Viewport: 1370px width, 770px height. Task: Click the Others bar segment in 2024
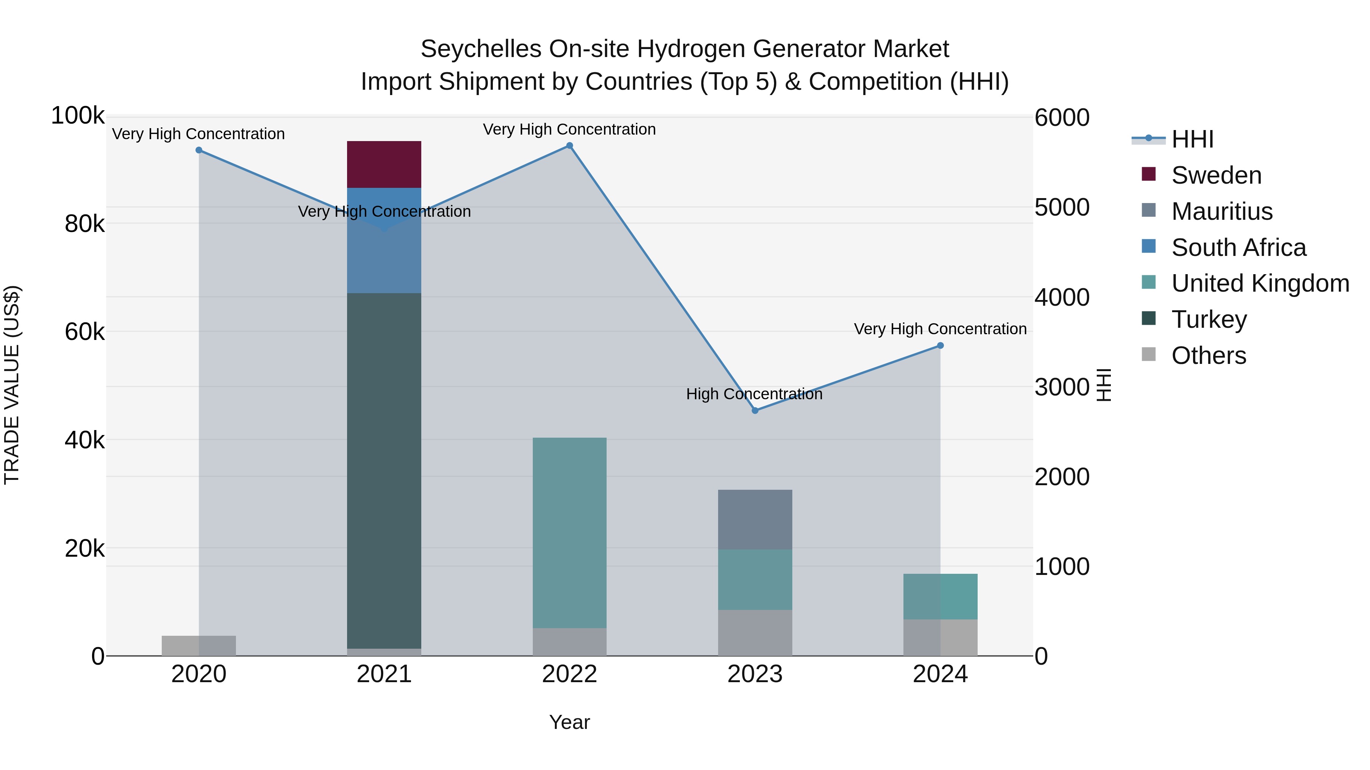(x=940, y=638)
